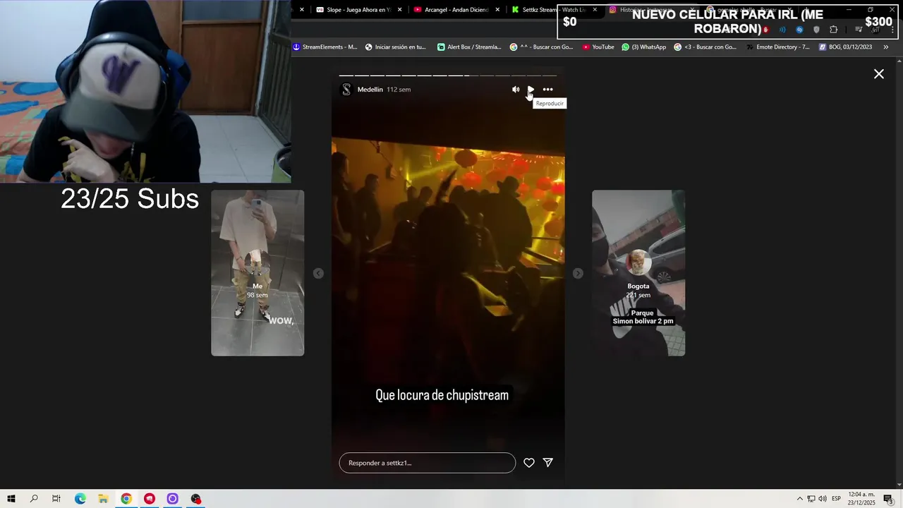The height and width of the screenshot is (508, 903).
Task: Play the paused Medellin story
Action: [531, 90]
